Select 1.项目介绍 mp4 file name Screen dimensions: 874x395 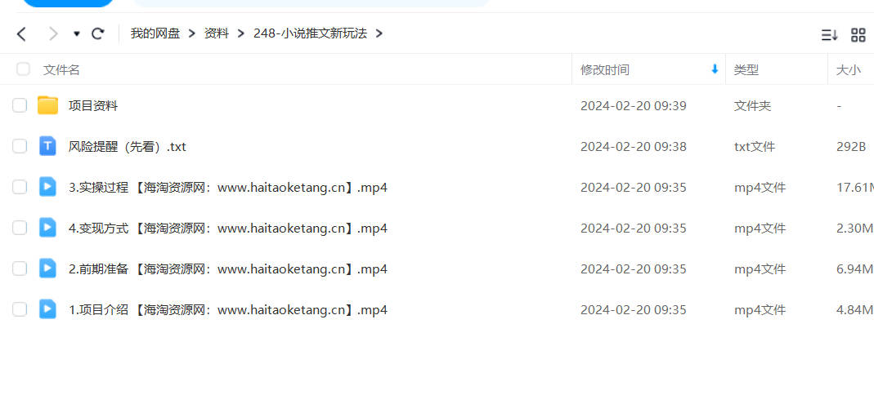pyautogui.click(x=228, y=310)
